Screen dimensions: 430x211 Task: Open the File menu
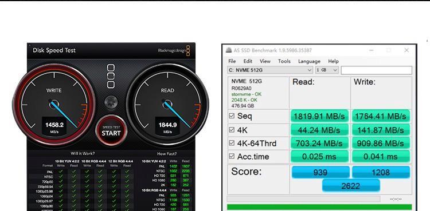[x=232, y=61]
